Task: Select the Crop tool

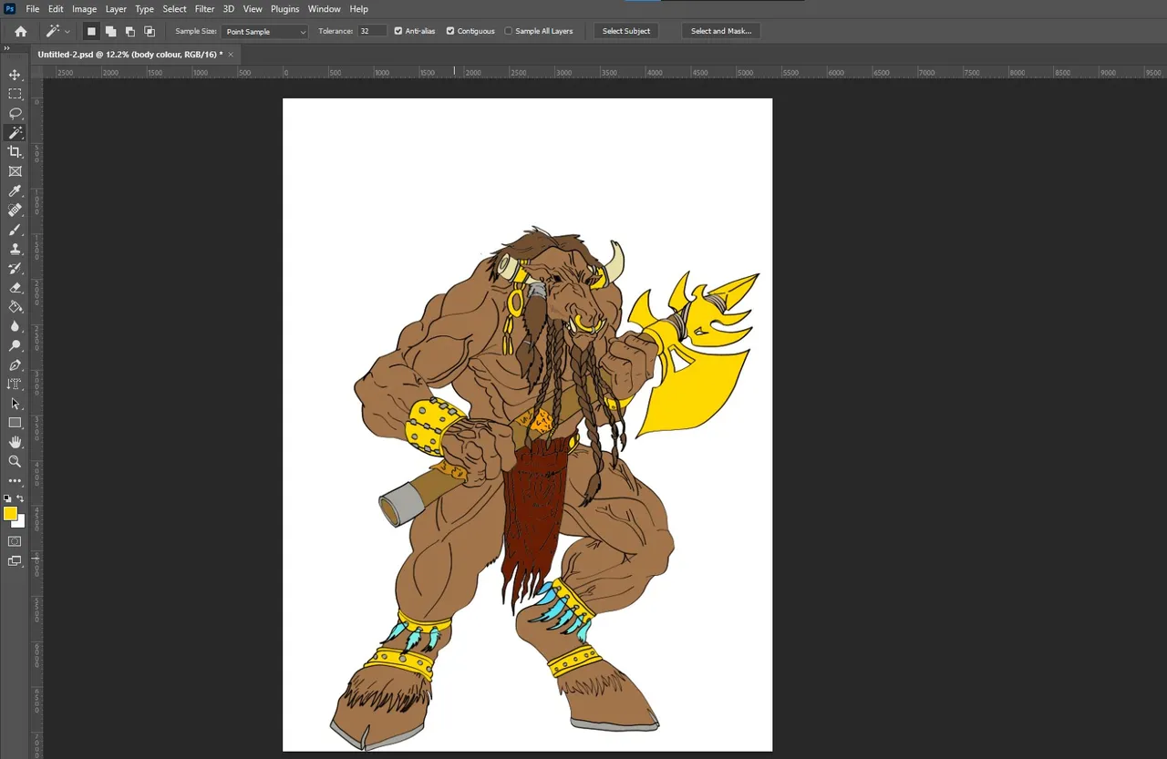Action: click(x=15, y=152)
